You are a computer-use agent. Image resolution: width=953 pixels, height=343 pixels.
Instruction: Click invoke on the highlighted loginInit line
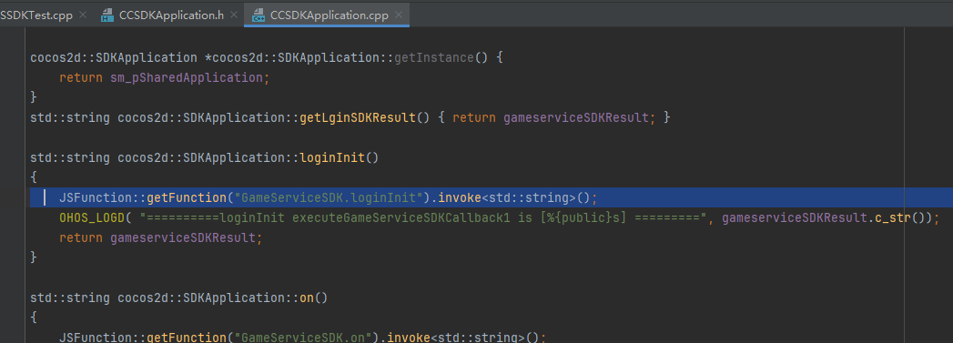click(x=460, y=197)
